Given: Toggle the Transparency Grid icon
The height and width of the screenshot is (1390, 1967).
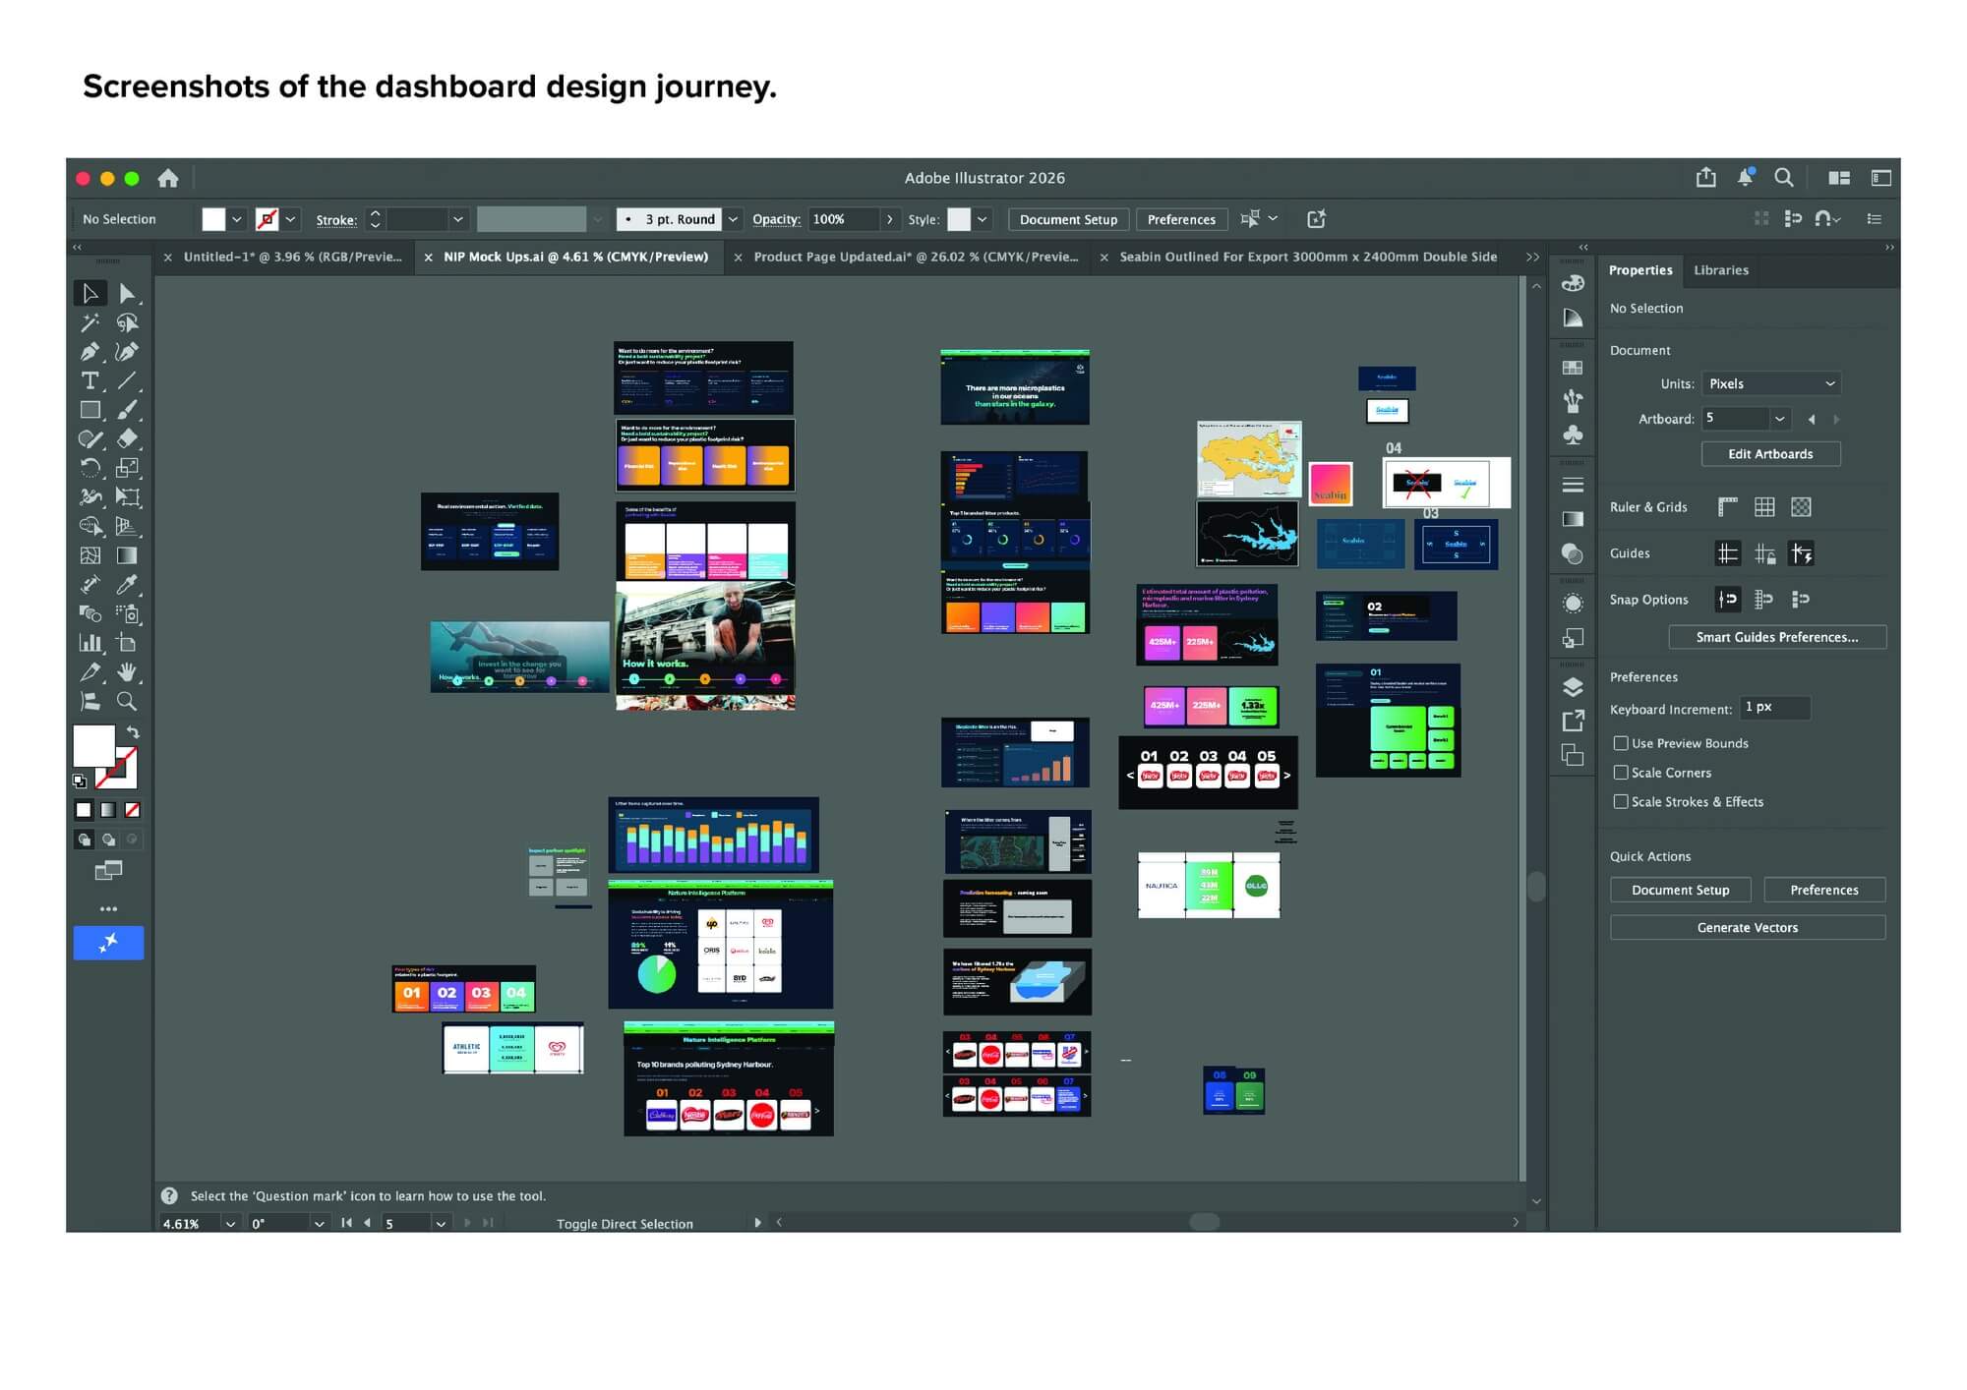Looking at the screenshot, I should point(1801,507).
